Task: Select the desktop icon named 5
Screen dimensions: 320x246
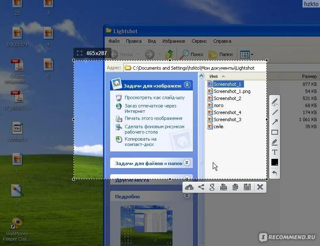Action: (x=48, y=68)
